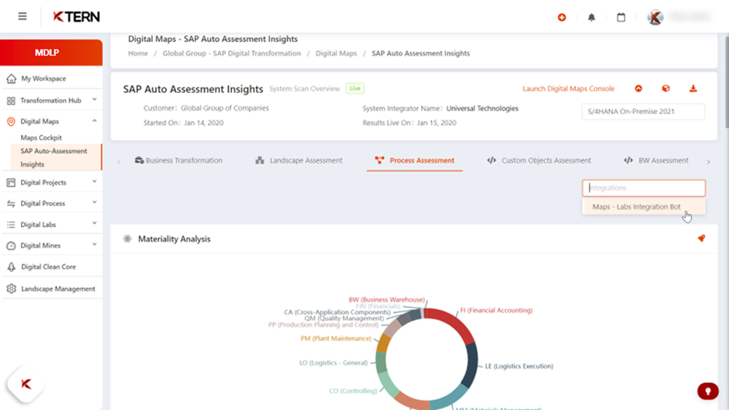The image size is (729, 410).
Task: Expand the Digital Projects chevron
Action: [x=95, y=182]
